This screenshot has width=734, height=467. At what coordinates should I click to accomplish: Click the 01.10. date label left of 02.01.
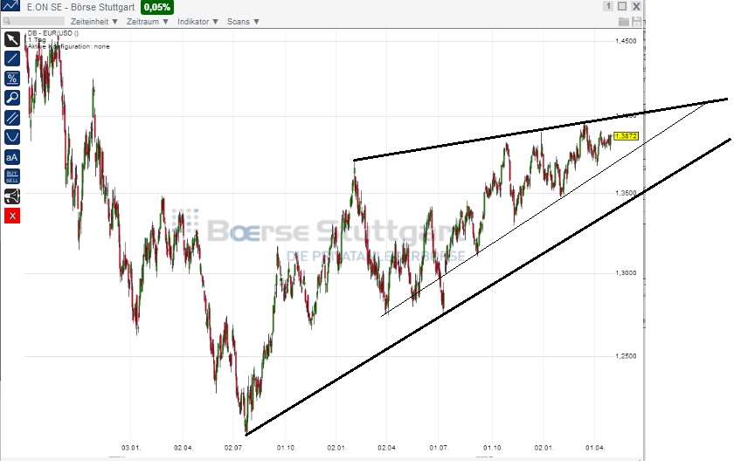click(x=286, y=448)
